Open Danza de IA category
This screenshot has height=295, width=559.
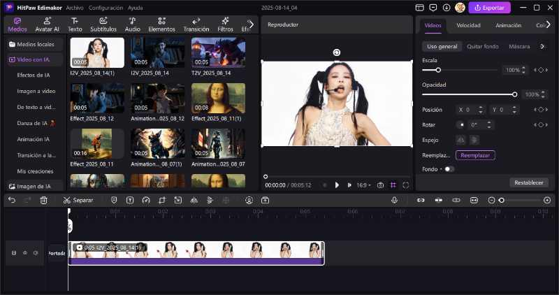click(36, 123)
